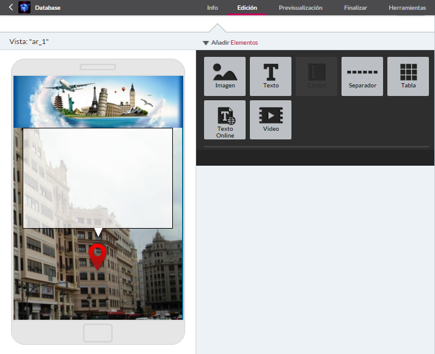Switch to Previsualización tab

click(301, 8)
